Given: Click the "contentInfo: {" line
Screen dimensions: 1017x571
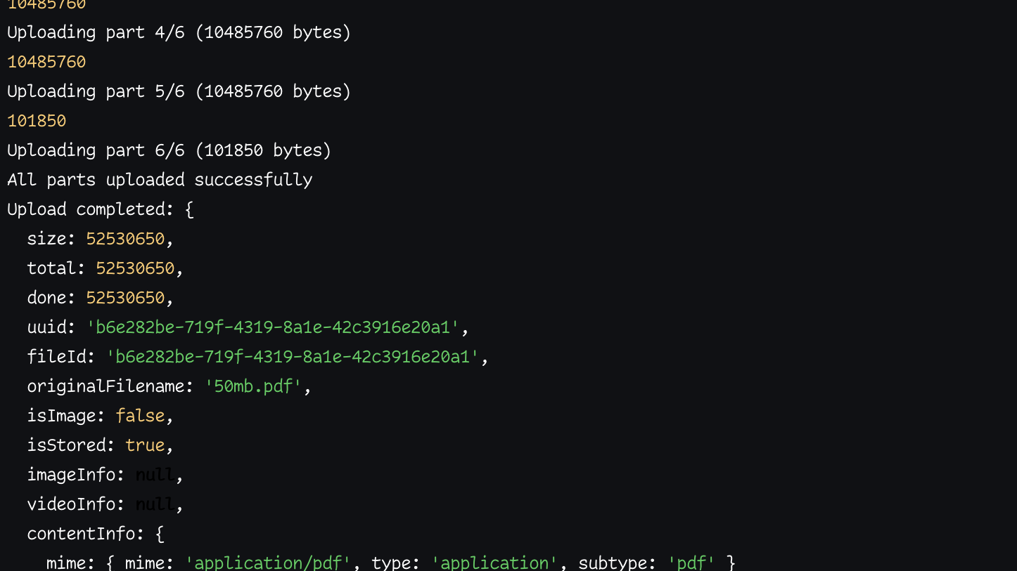Looking at the screenshot, I should click(95, 534).
